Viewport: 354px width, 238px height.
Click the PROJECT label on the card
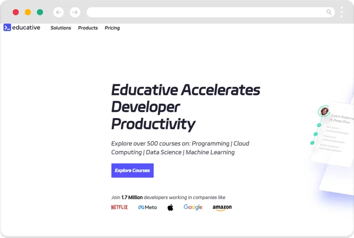(330, 137)
